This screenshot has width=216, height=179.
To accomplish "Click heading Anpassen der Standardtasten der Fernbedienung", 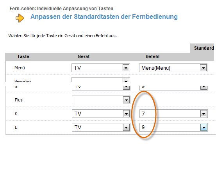I will pos(104,17).
